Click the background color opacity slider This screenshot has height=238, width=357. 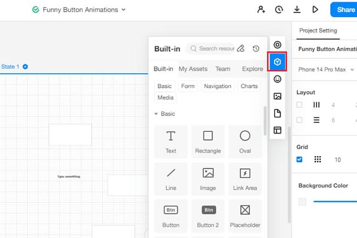(x=335, y=201)
